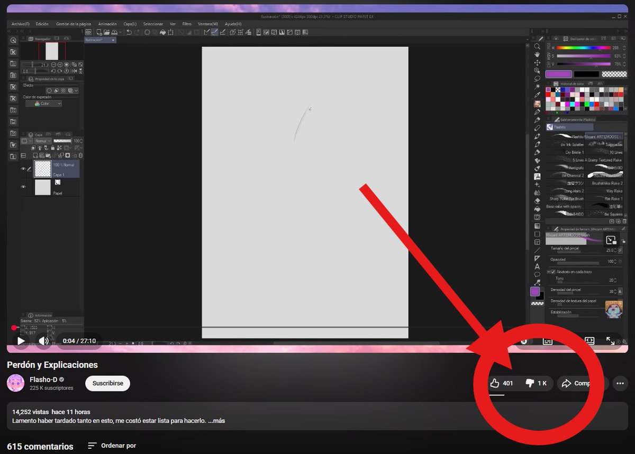The height and width of the screenshot is (454, 635).
Task: Select the purple main color swatch
Action: tap(559, 75)
